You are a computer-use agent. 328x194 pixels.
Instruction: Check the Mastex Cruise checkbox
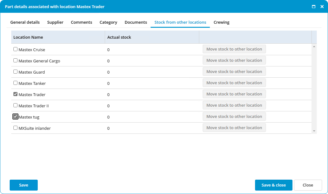click(16, 49)
